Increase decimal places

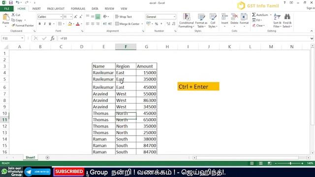tap(168, 24)
